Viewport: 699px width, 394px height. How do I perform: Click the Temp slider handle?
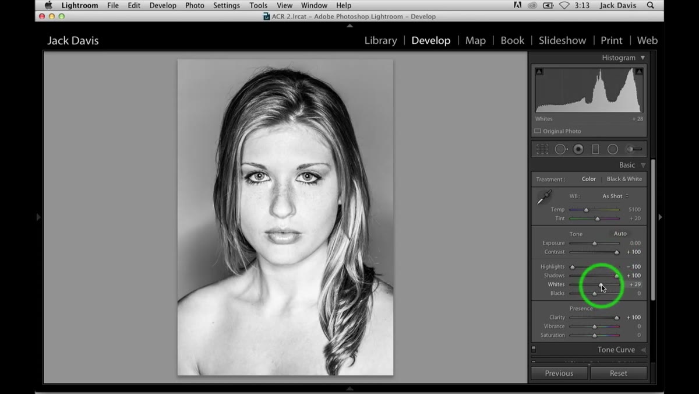click(586, 210)
